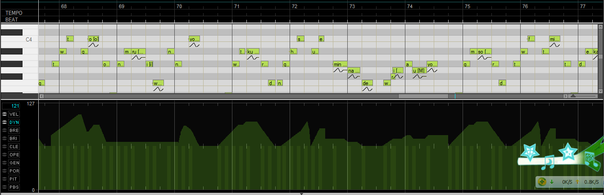This screenshot has width=604, height=195.
Task: Select the GEN parameter button
Action: coord(14,163)
